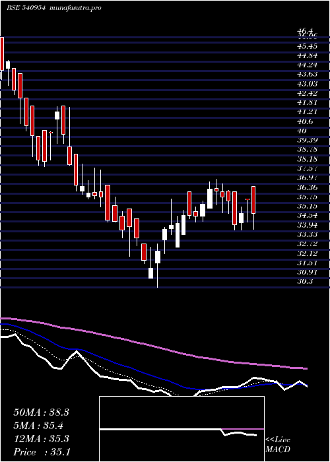Click the 'Price : 35.1' readout

click(x=42, y=452)
